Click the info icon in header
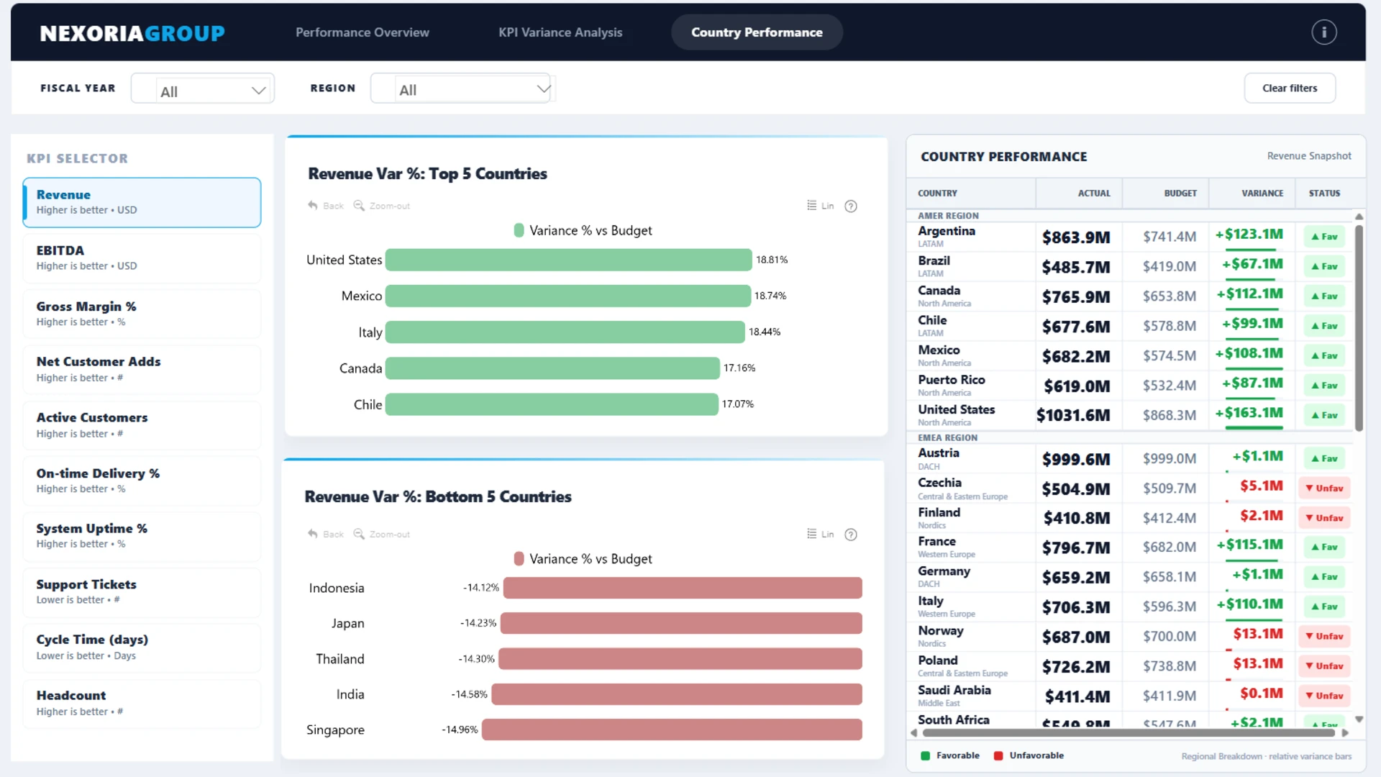 1323,32
